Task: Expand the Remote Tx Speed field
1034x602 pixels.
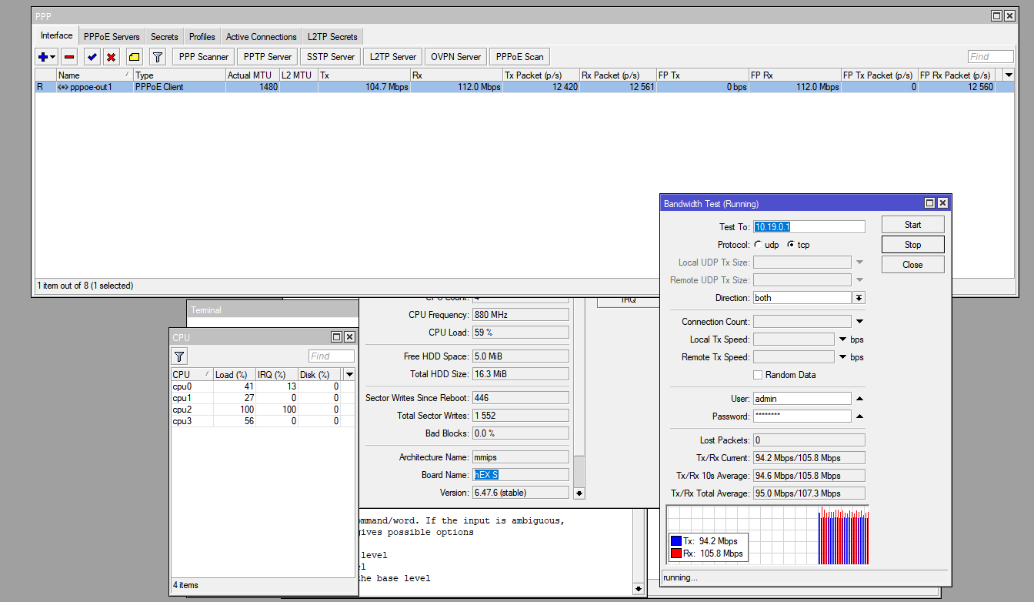Action: 842,357
